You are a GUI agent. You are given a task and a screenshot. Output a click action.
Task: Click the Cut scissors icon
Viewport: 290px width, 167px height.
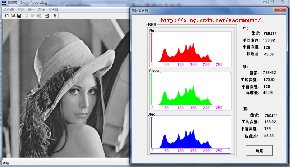tap(27, 16)
